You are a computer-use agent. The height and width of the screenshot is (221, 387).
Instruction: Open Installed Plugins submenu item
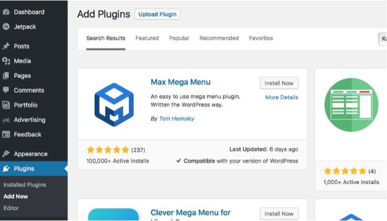25,185
